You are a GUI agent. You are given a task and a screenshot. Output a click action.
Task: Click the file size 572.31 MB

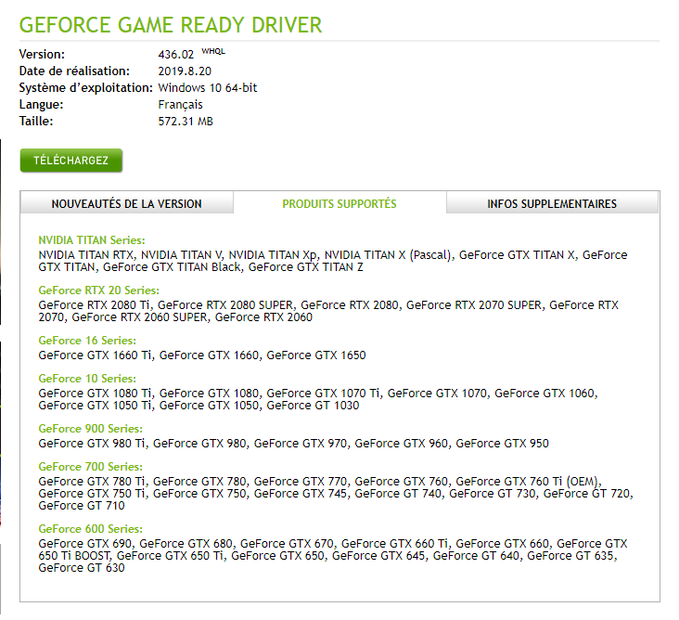pyautogui.click(x=186, y=121)
